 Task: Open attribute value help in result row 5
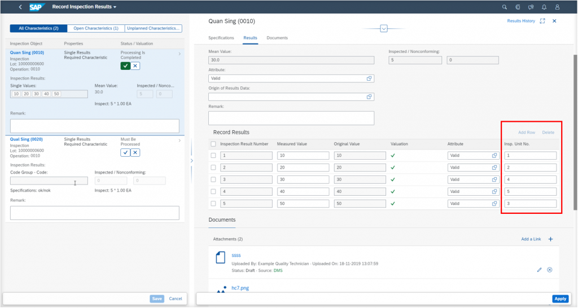tap(494, 204)
